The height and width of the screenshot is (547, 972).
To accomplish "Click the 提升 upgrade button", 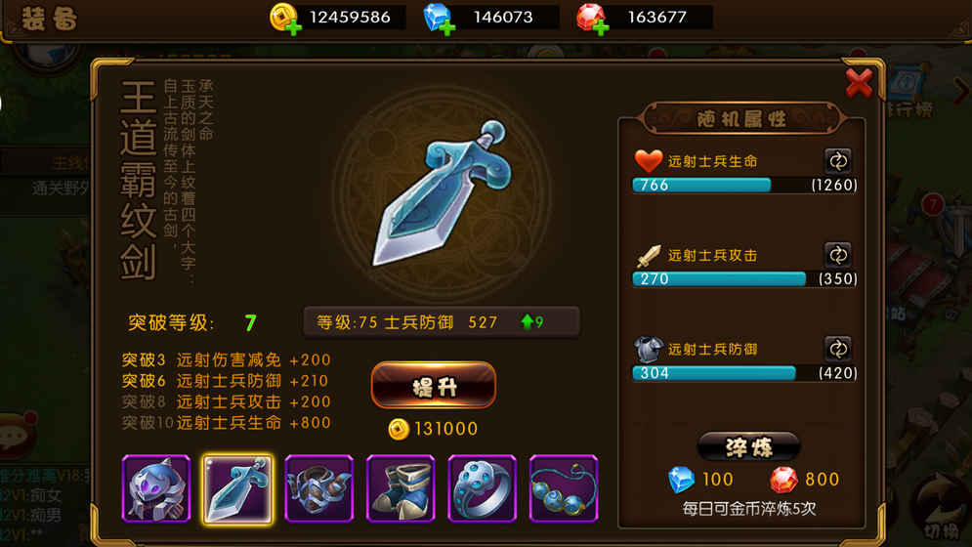I will click(x=434, y=386).
